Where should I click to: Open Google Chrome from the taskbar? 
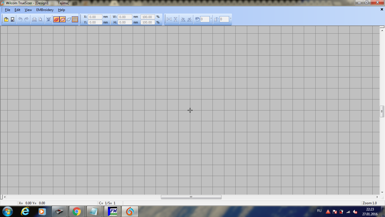tap(77, 211)
